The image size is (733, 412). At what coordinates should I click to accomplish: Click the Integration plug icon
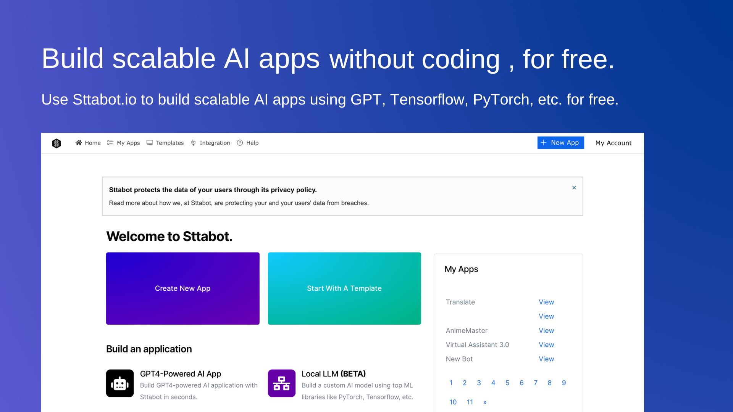[x=194, y=143]
